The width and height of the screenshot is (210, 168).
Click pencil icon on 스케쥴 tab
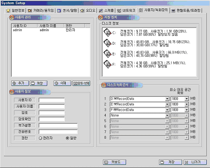(101, 11)
